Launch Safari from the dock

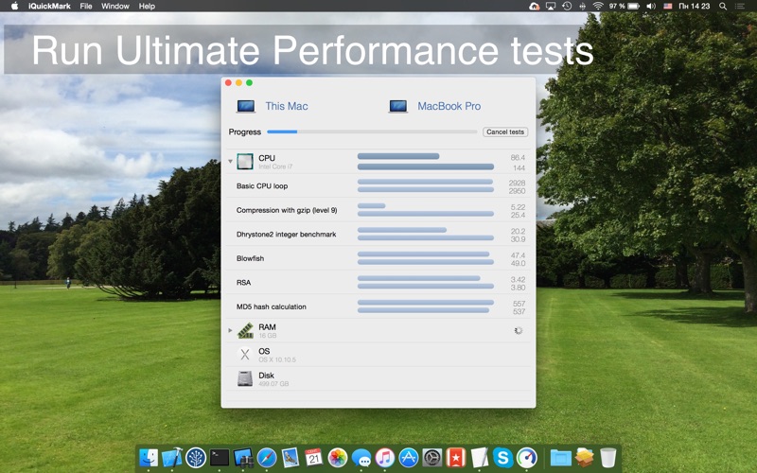(x=267, y=458)
